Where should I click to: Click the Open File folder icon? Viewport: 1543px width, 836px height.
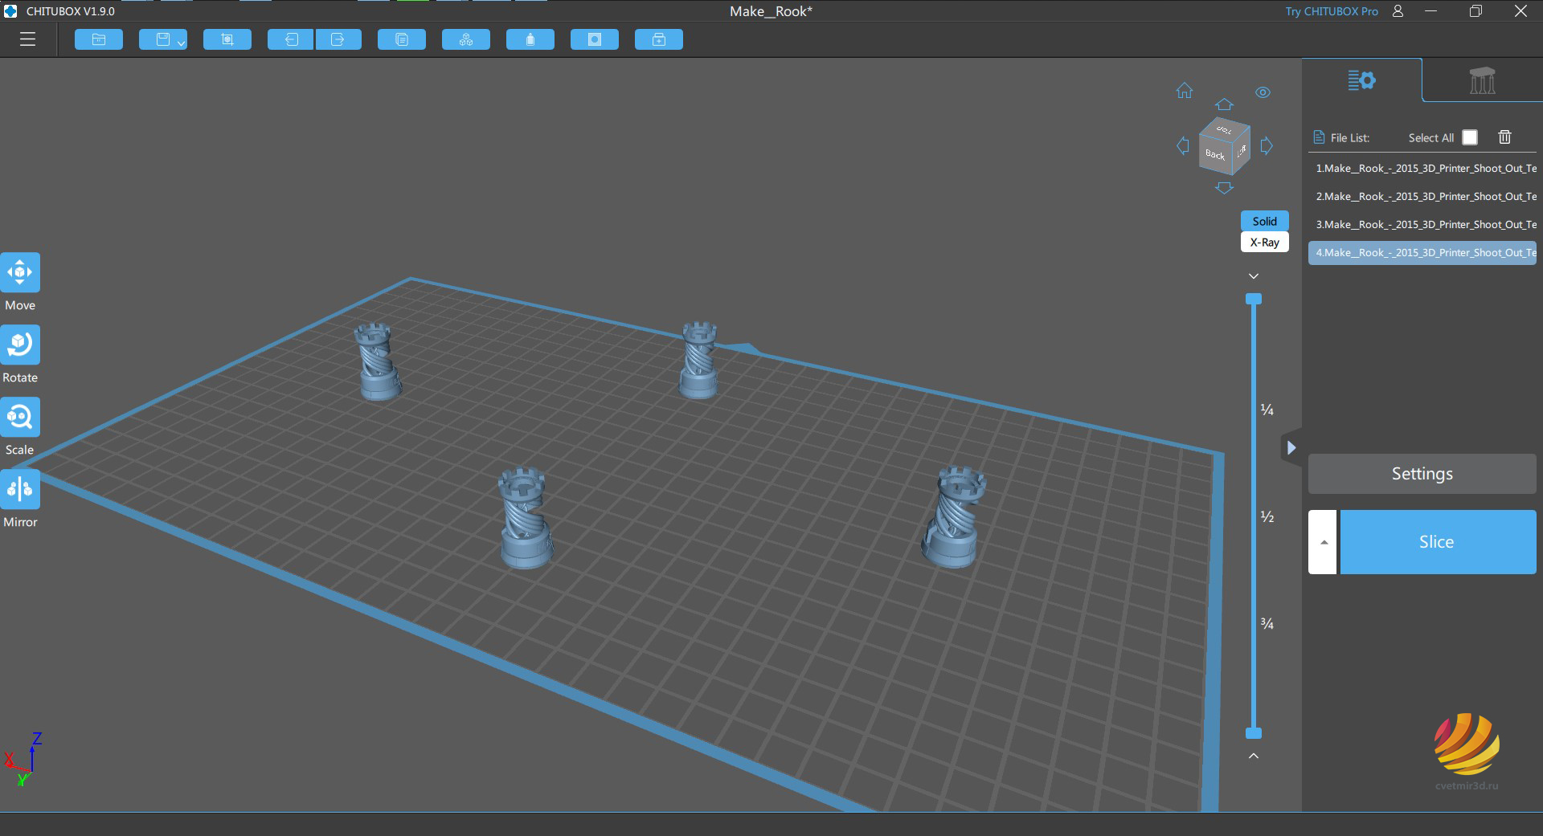(x=99, y=39)
